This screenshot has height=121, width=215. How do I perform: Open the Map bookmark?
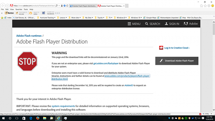[x=183, y=17]
